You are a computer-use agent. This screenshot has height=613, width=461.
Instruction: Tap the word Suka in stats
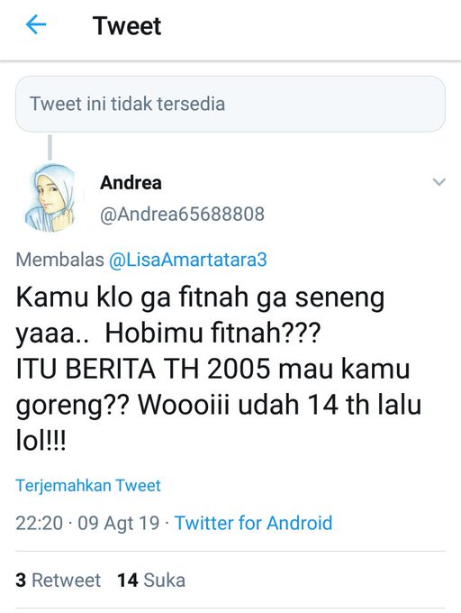(165, 581)
